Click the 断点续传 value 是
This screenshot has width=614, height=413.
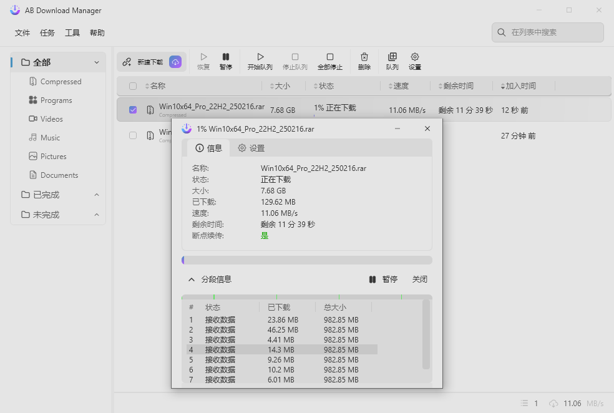[x=265, y=236]
